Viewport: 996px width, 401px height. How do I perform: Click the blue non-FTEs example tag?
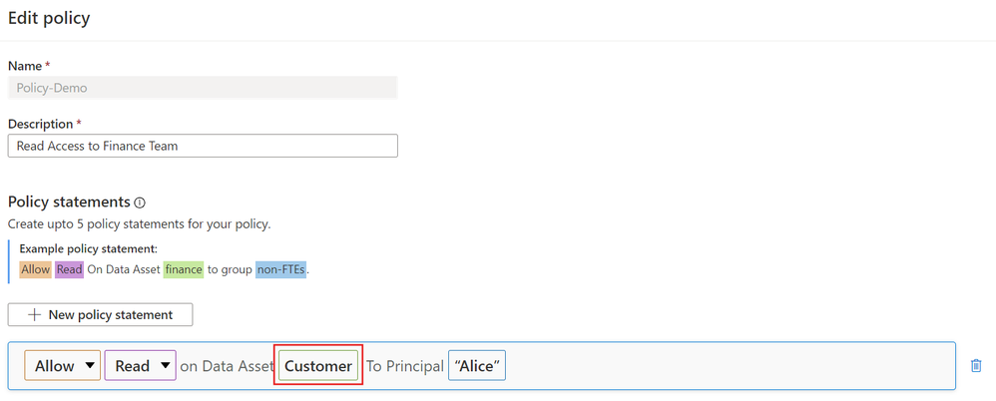click(280, 269)
